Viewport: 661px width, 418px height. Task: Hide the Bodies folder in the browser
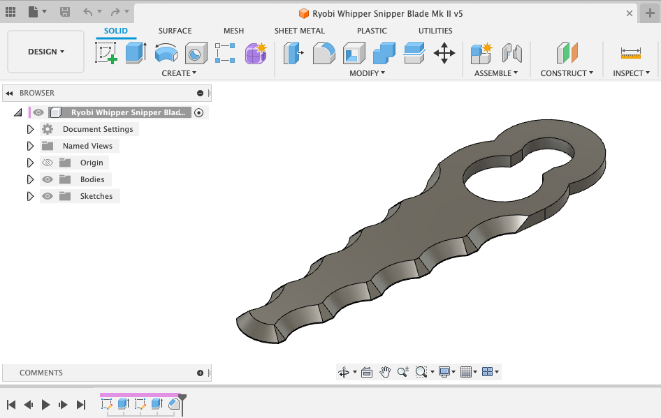[x=47, y=179]
